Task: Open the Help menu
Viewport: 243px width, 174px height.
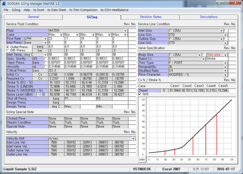Action: click(x=27, y=10)
